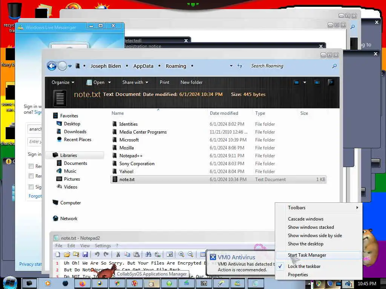Click the Undo icon in Notepad2 toolbar
Screen dimensions: 386x289
click(97, 254)
